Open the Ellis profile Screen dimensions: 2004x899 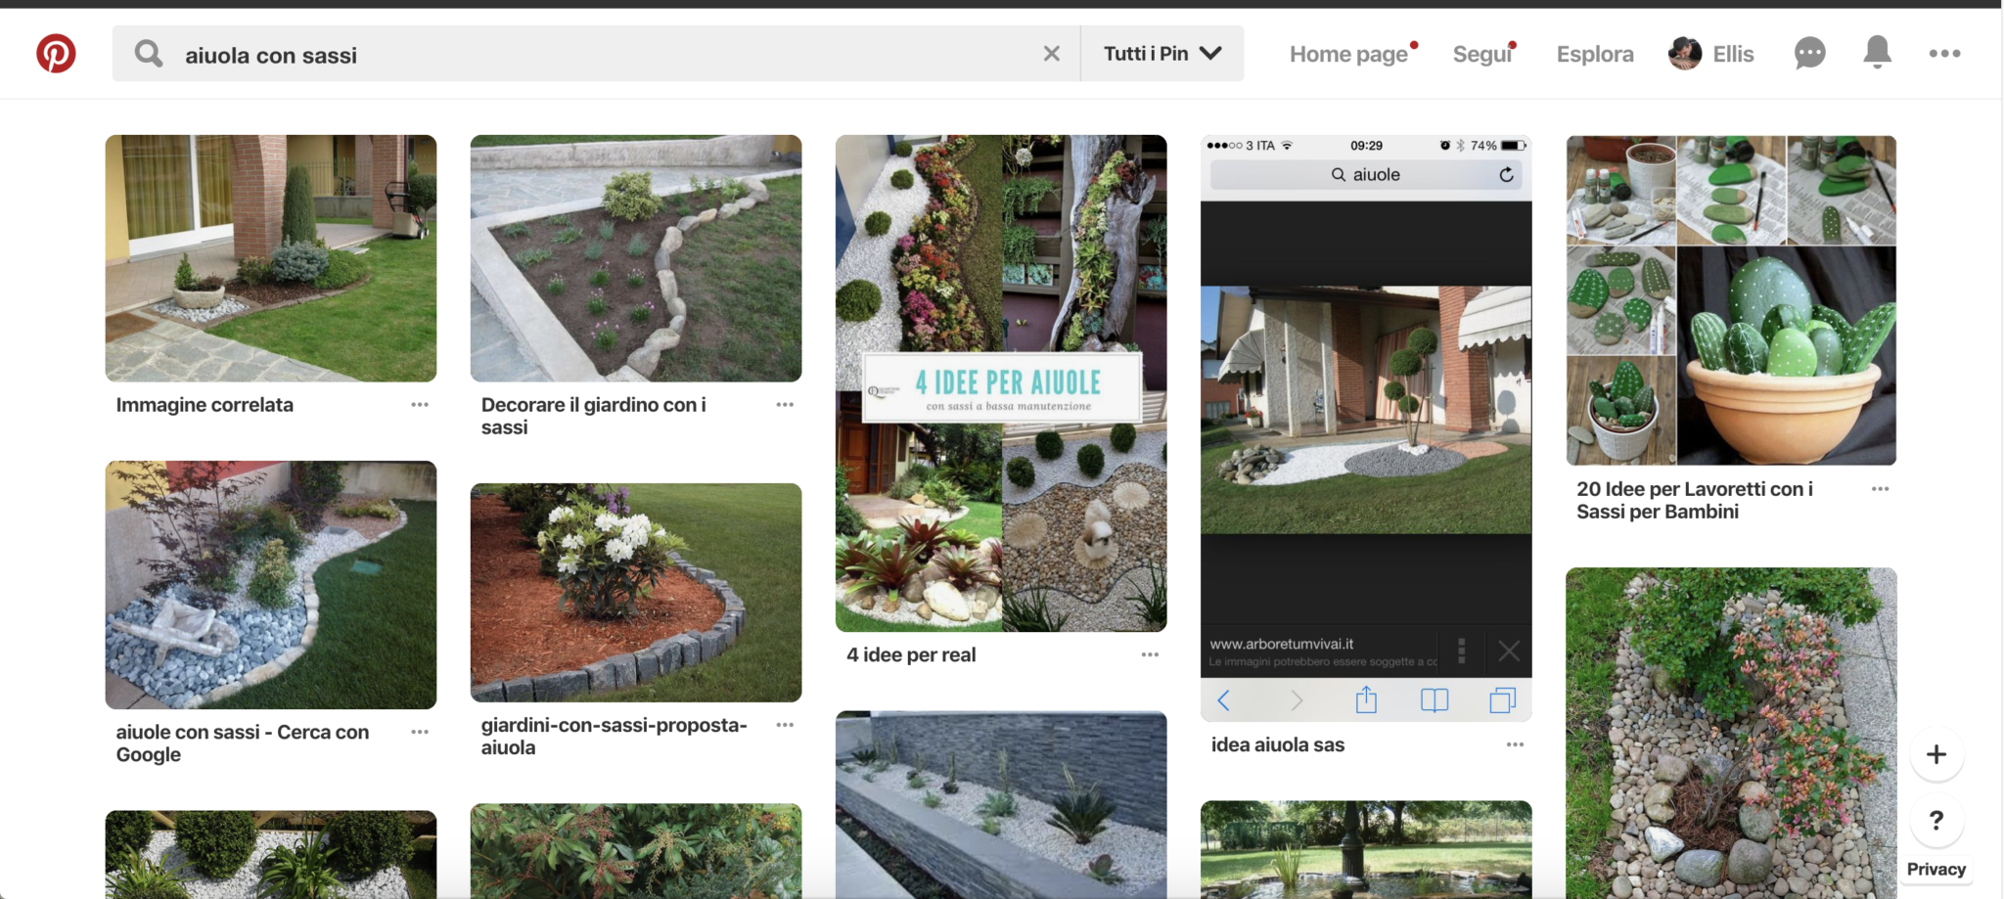1711,55
